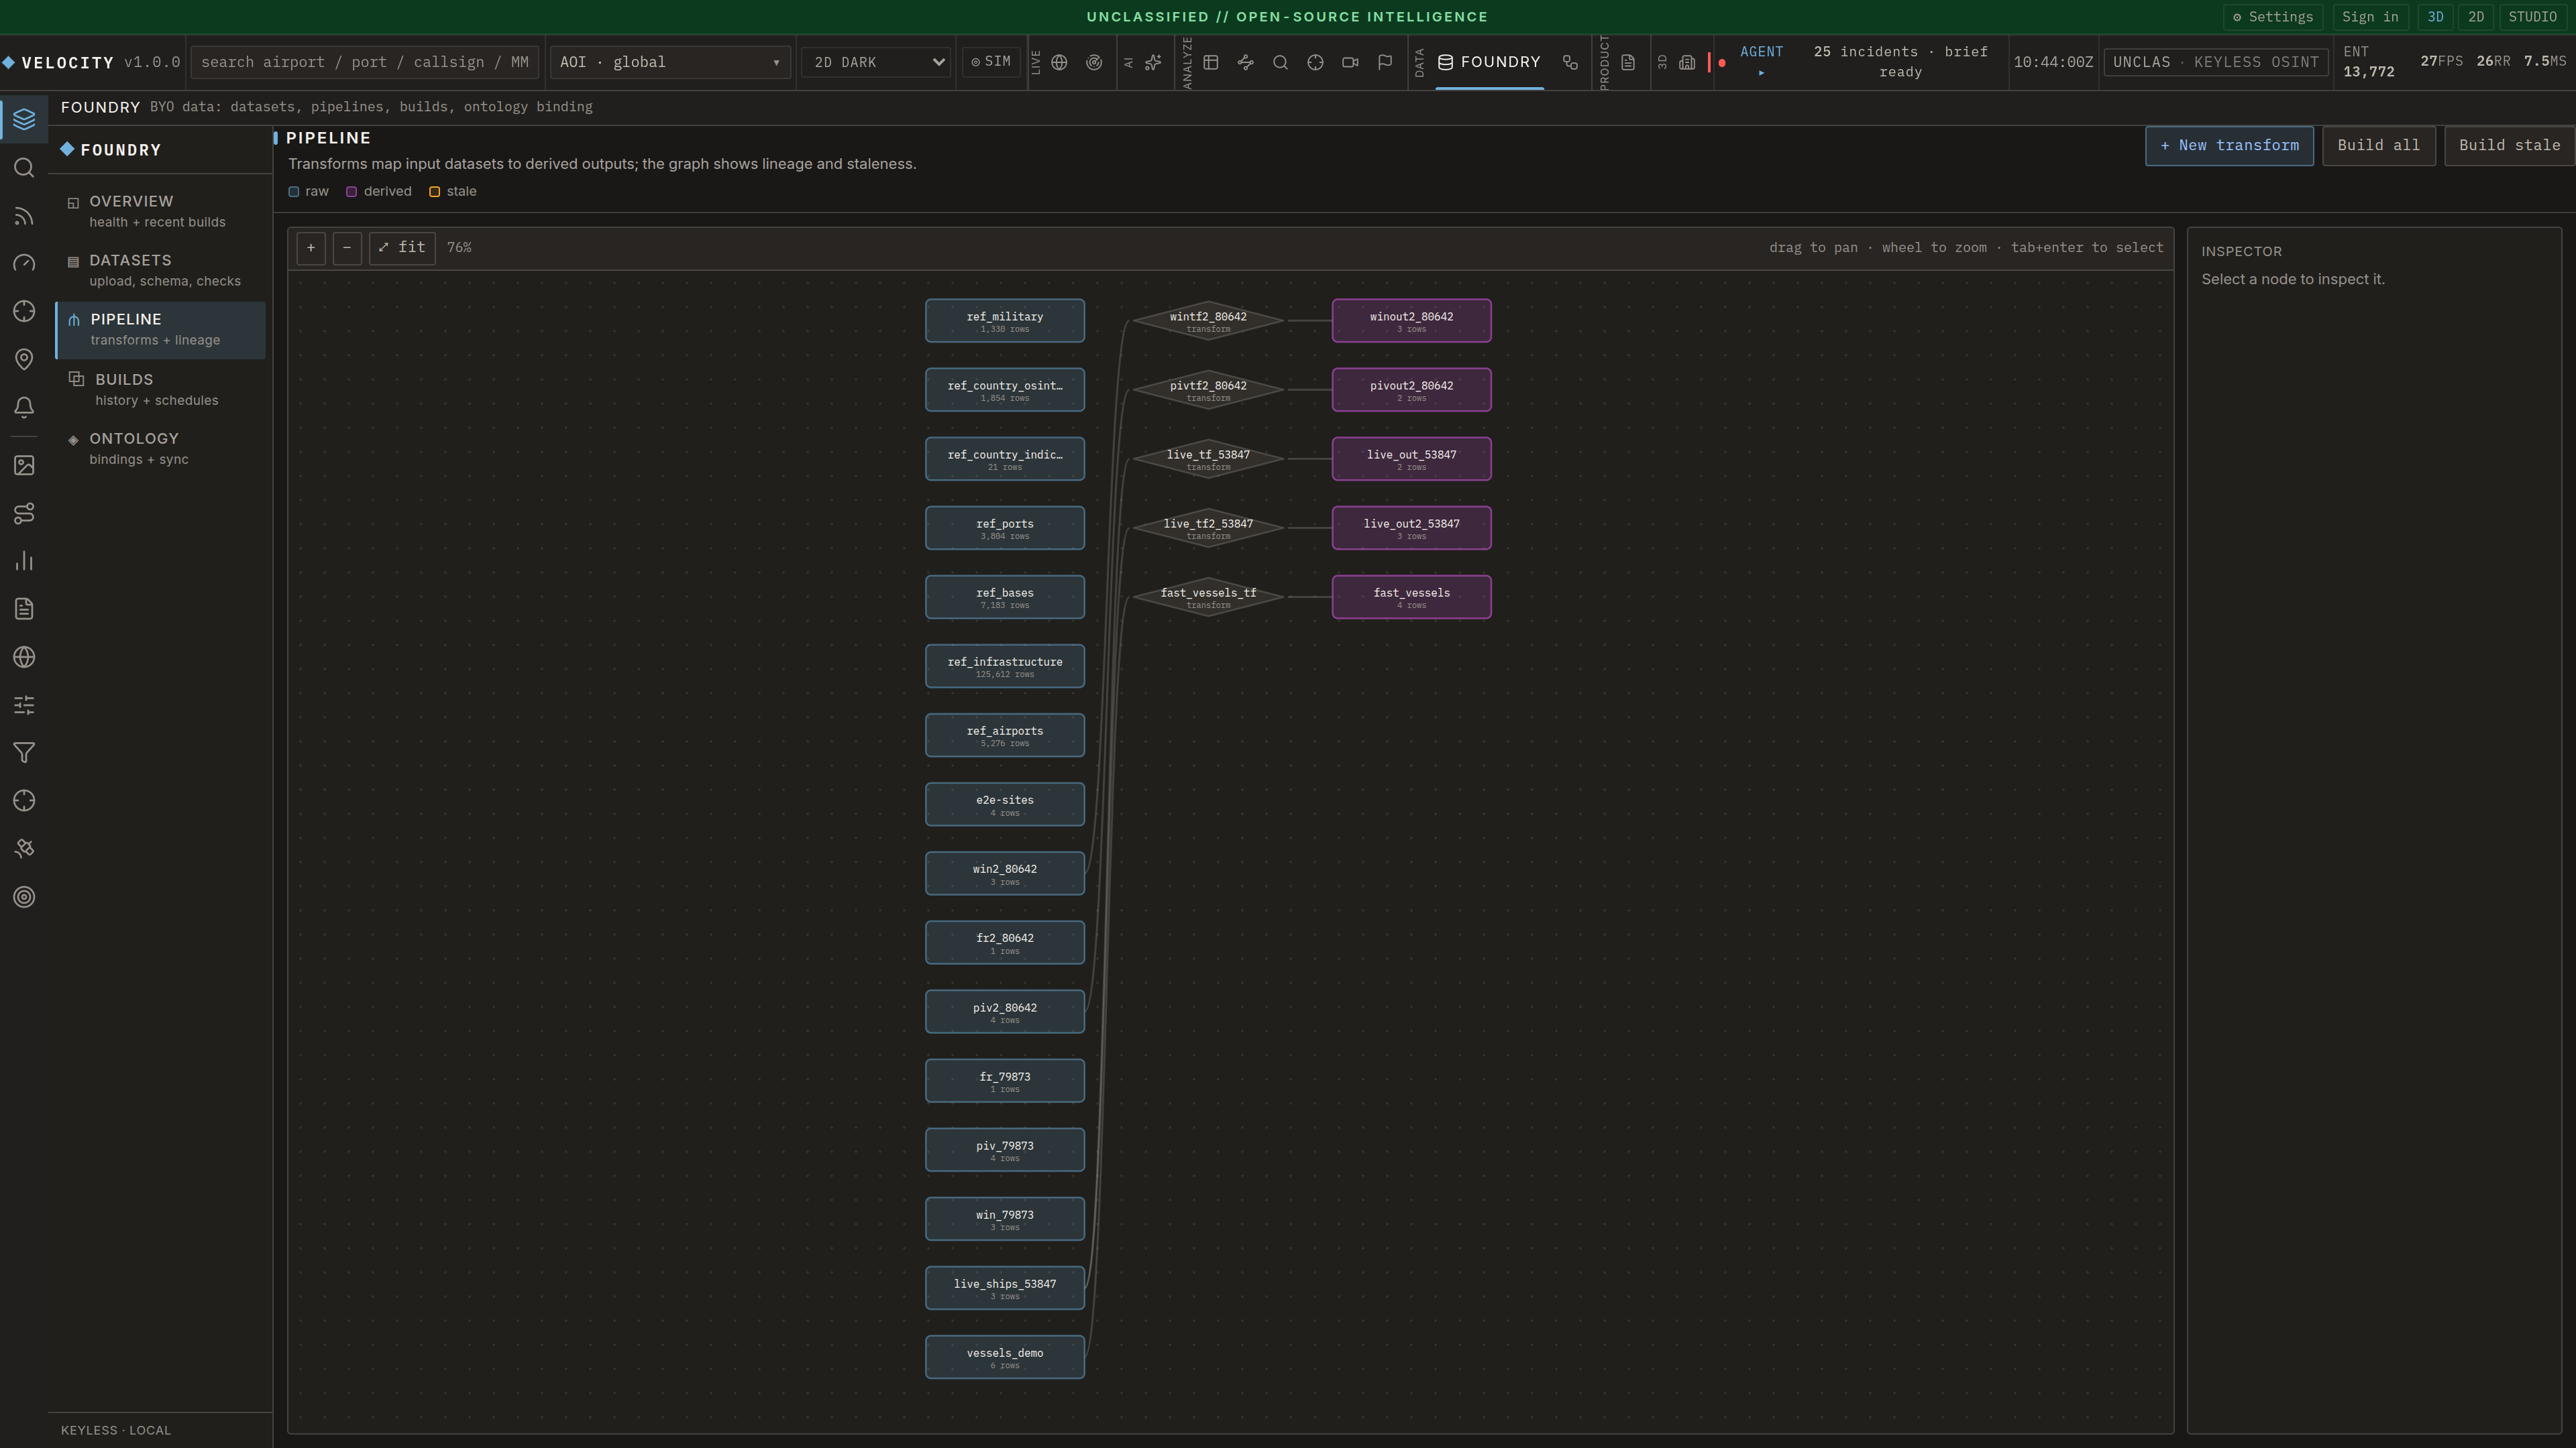Open the document icon in left sidebar
This screenshot has width=2576, height=1448.
coord(24,609)
